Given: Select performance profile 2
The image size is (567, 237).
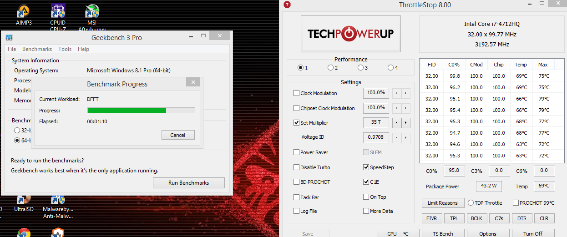Looking at the screenshot, I should point(330,68).
